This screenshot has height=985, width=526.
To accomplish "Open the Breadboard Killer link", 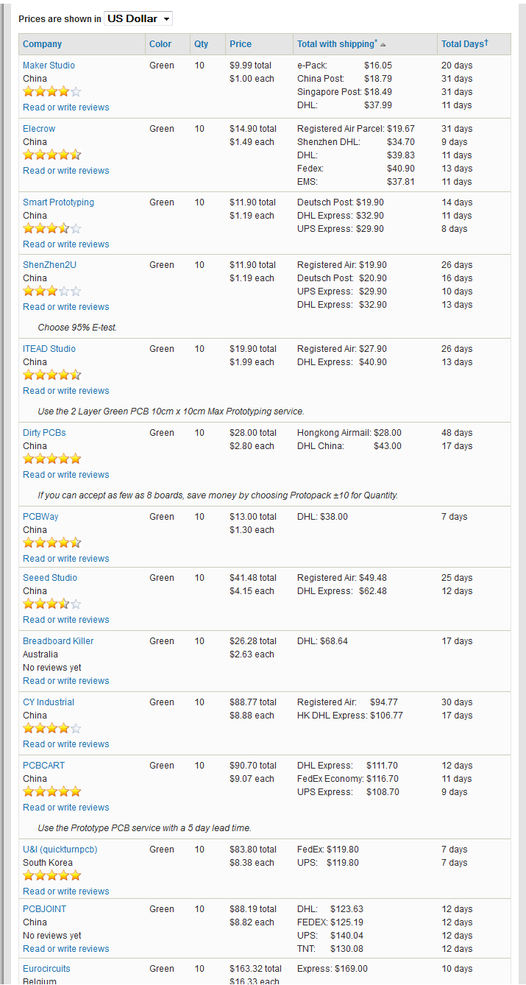I will (x=58, y=641).
